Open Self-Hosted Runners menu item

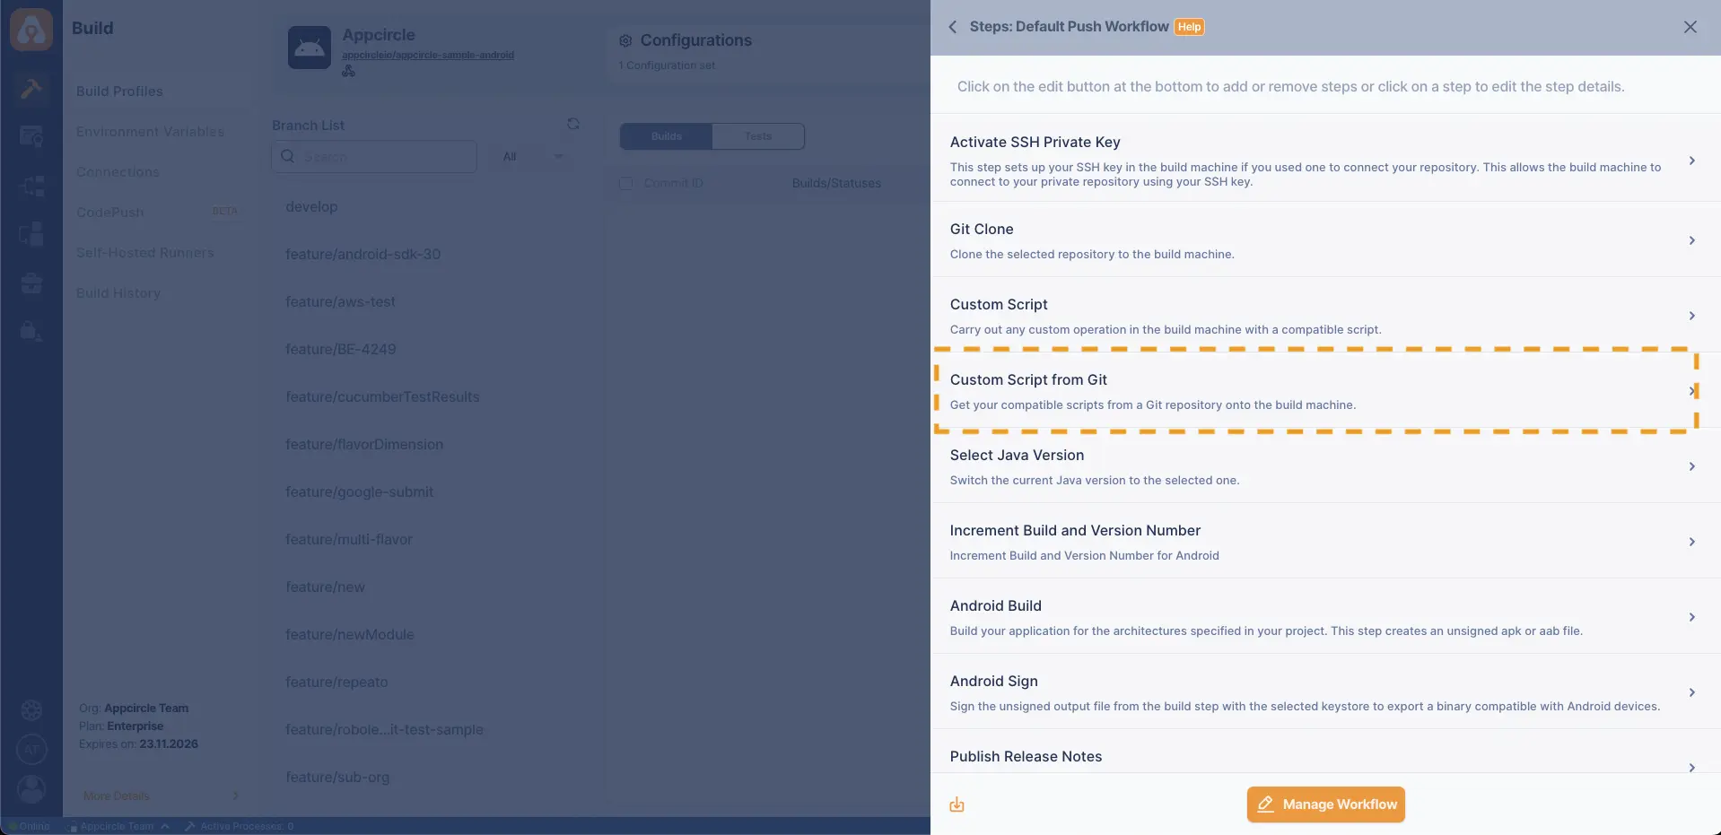click(144, 253)
